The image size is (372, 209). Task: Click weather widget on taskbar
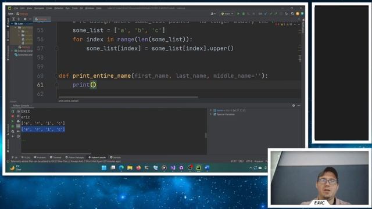coord(16,168)
